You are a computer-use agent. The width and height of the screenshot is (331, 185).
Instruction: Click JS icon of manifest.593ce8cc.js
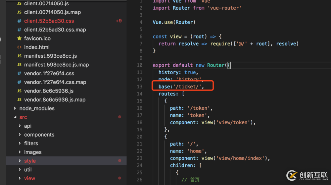20,56
